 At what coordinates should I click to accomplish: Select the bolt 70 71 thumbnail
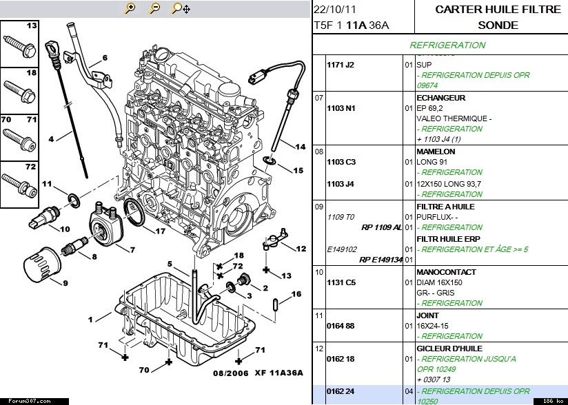(19, 137)
